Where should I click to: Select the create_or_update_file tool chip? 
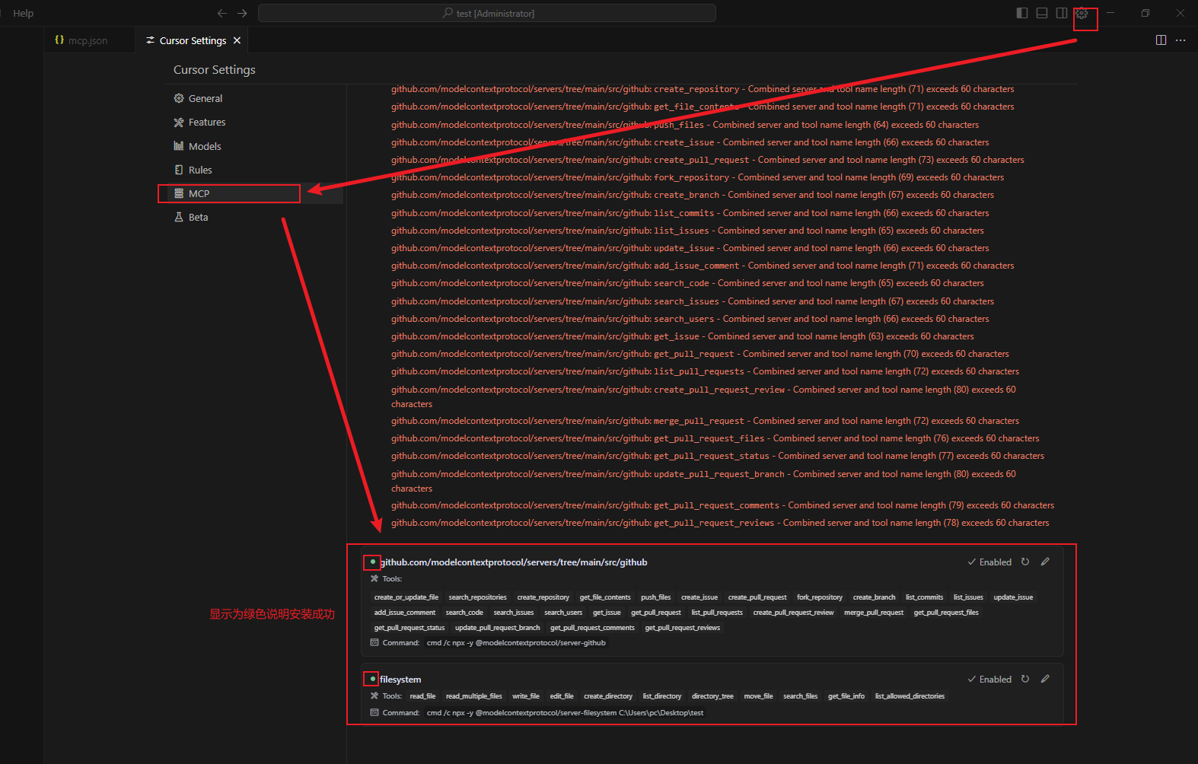pyautogui.click(x=406, y=597)
